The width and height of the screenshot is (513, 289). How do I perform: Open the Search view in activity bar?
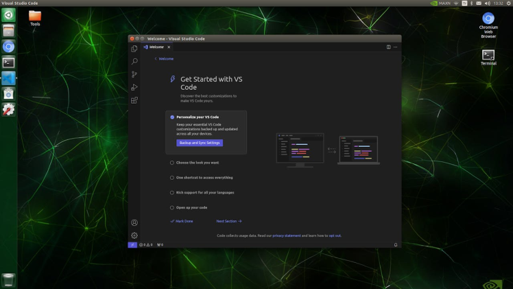click(134, 62)
